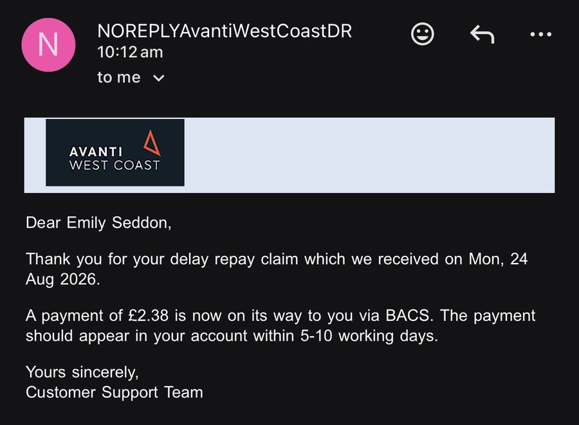Click the empty light blue banner area
579x425 pixels.
(369, 155)
